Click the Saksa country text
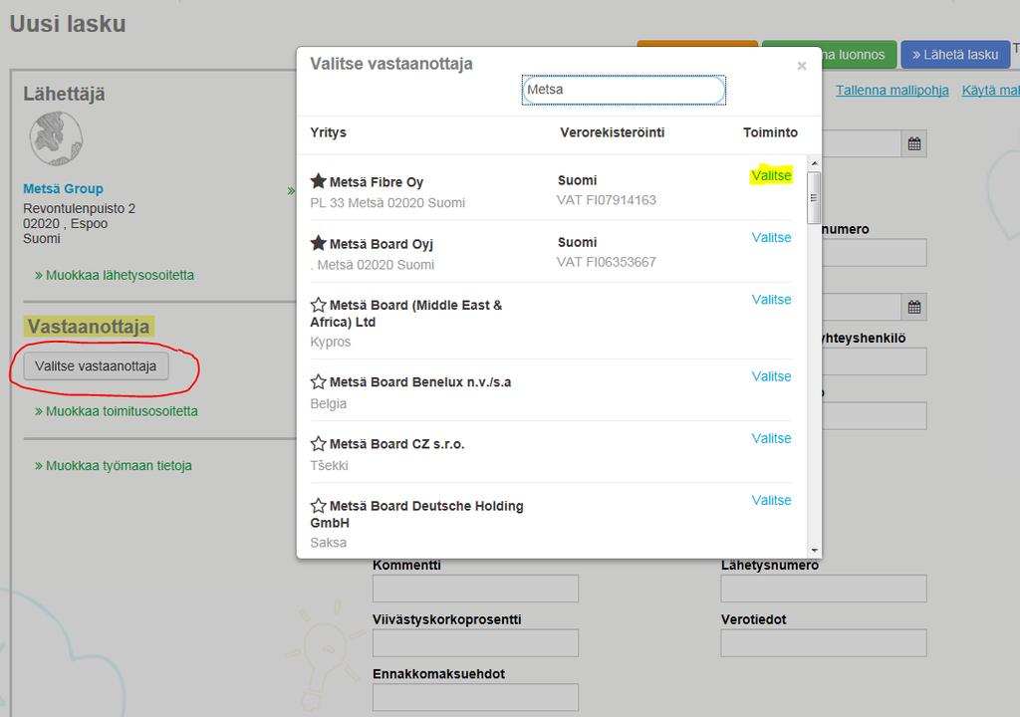Viewport: 1020px width, 717px height. (x=329, y=543)
